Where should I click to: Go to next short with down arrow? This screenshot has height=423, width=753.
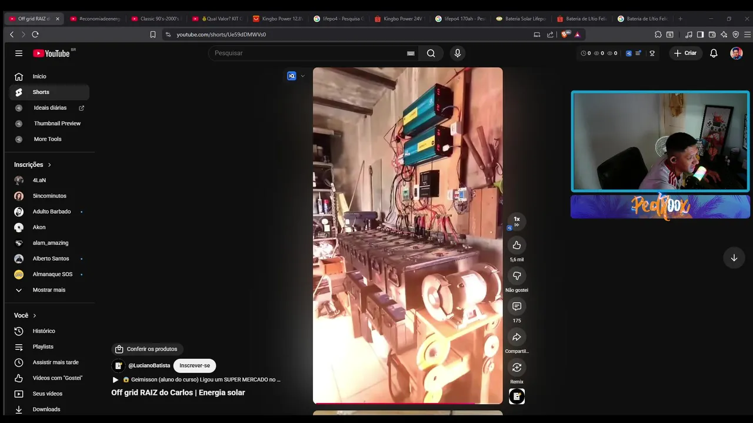point(734,258)
